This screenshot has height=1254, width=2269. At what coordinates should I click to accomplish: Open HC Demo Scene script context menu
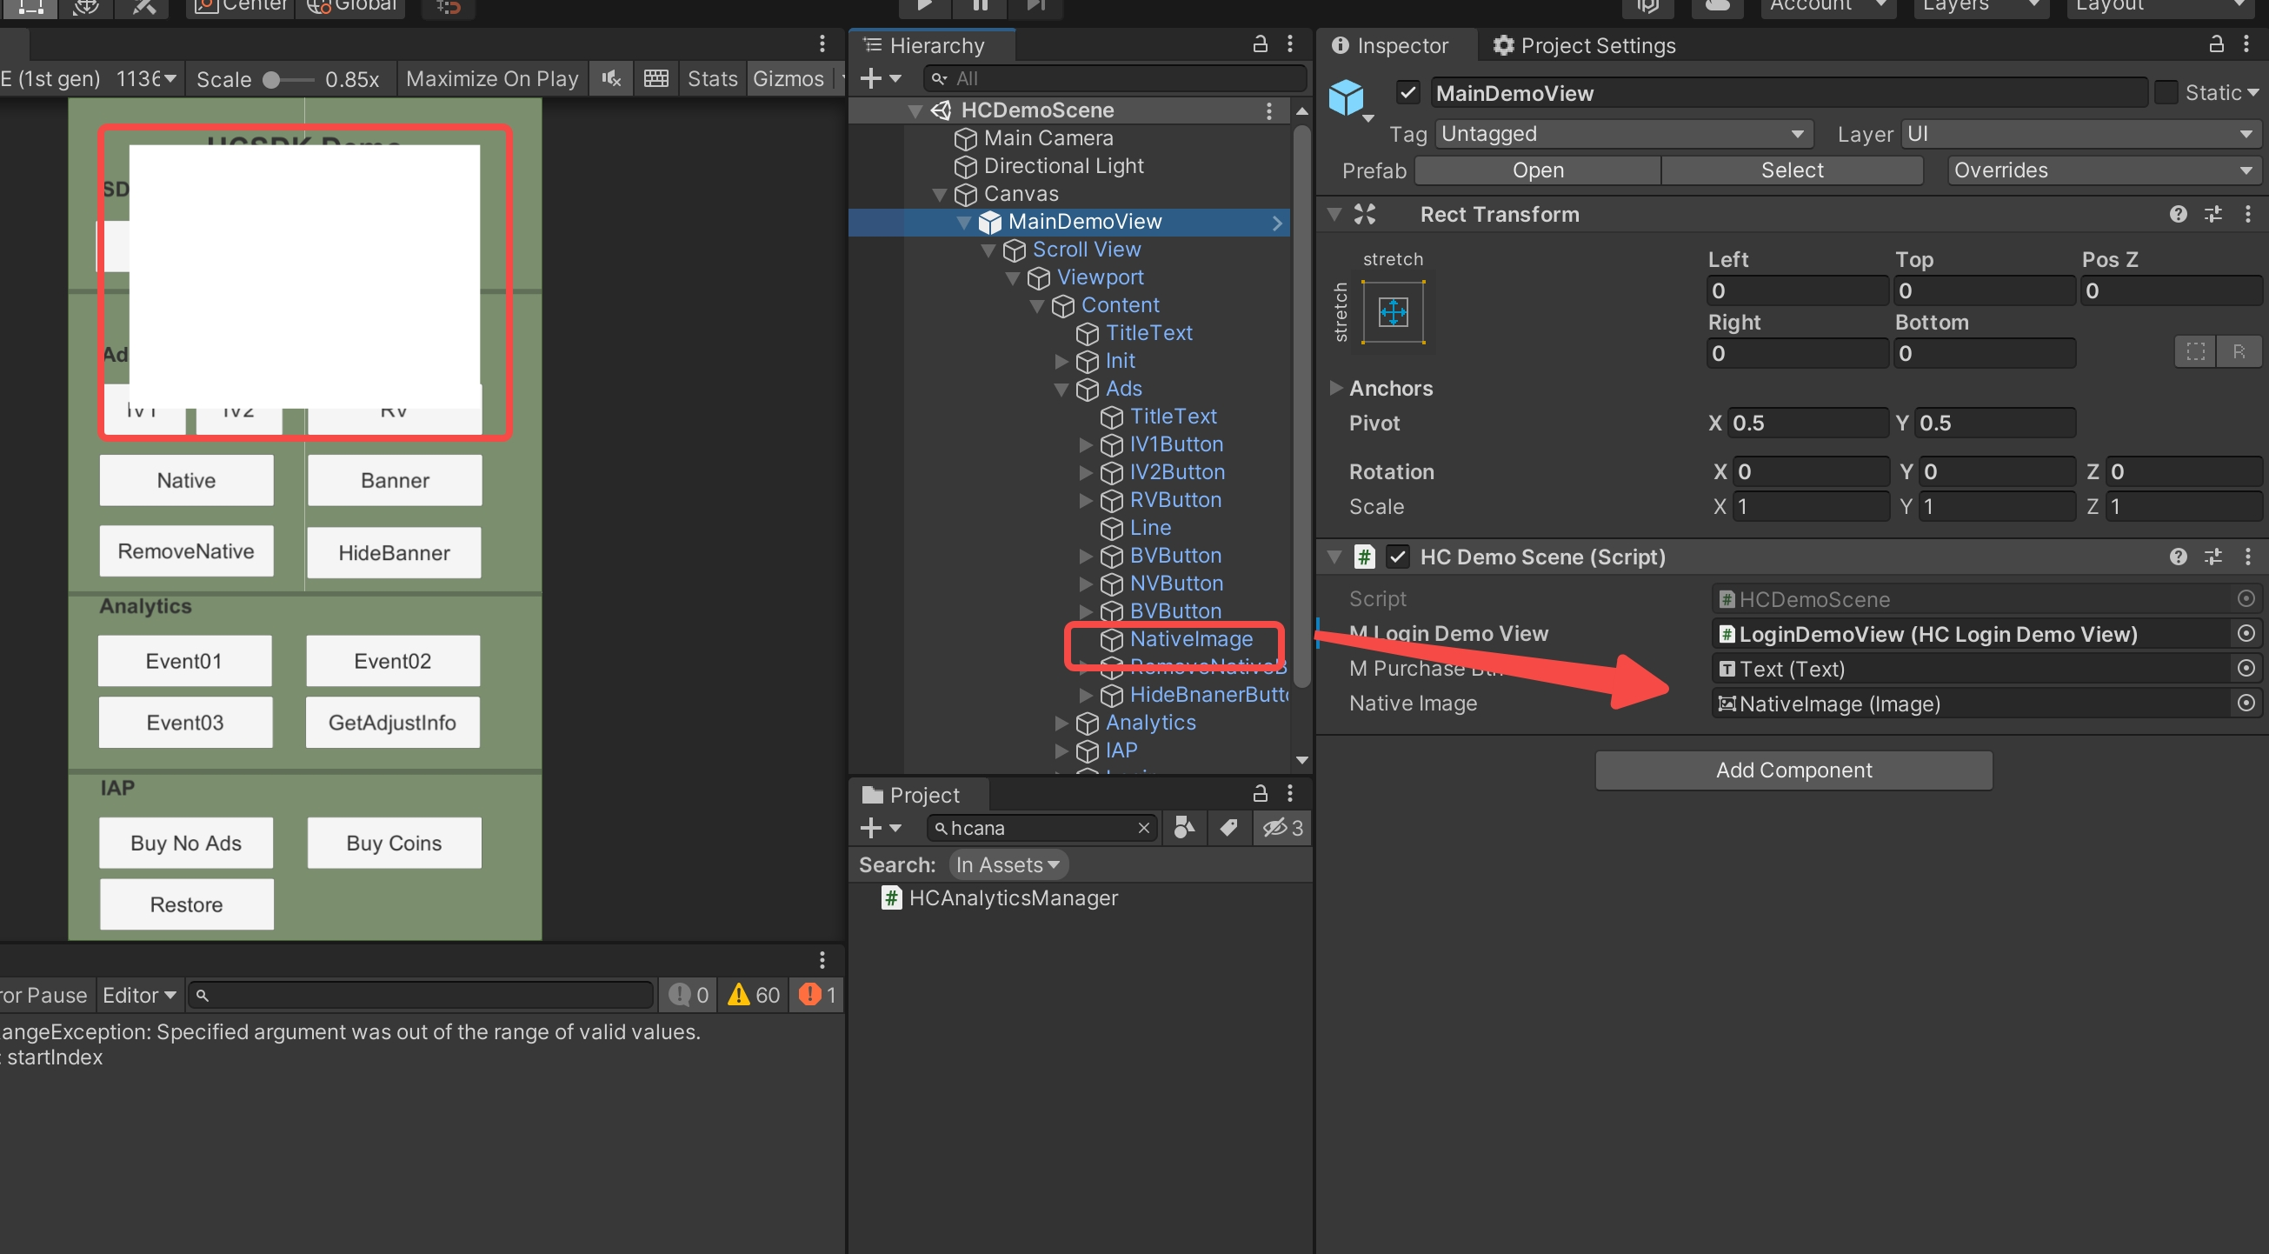tap(2248, 557)
